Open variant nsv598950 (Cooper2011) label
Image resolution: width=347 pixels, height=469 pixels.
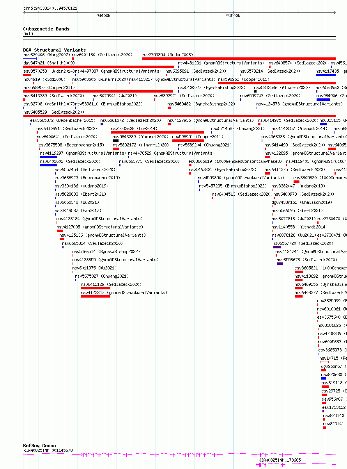[49, 87]
